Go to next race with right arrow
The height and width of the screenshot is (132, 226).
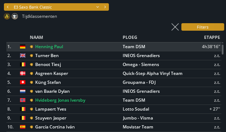coord(105,7)
